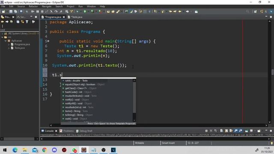Toggle Show Console on standard error change
Screen dimensions: 274x154
click(241, 130)
